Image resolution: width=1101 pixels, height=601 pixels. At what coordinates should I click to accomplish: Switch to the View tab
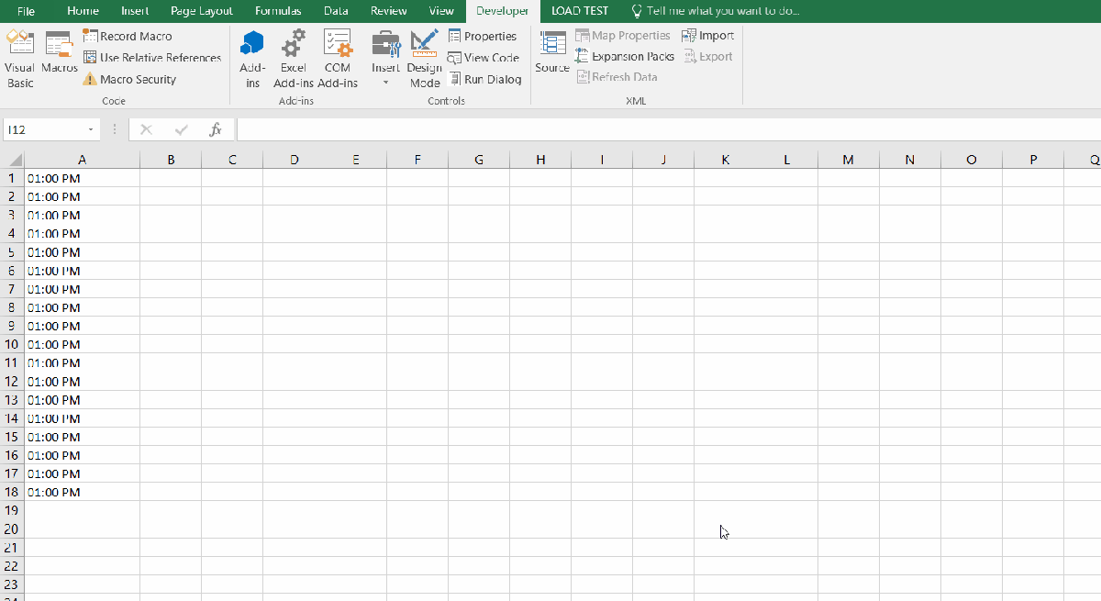coord(441,11)
